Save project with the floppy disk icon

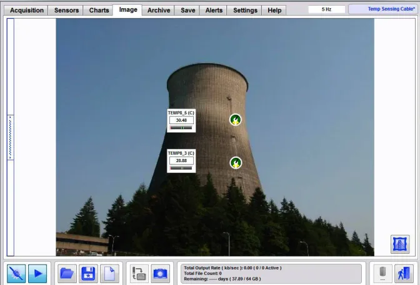pos(88,274)
